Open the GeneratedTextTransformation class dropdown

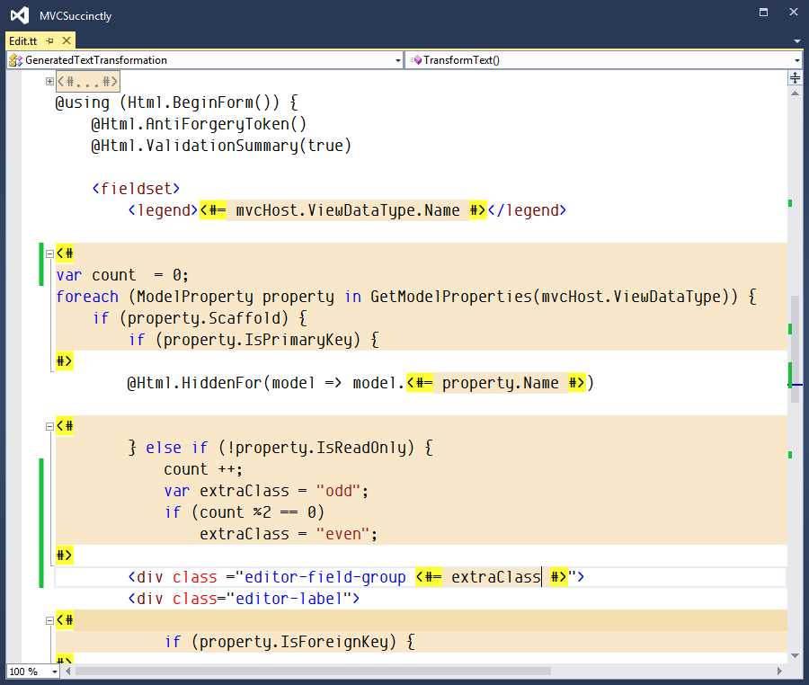tap(398, 60)
